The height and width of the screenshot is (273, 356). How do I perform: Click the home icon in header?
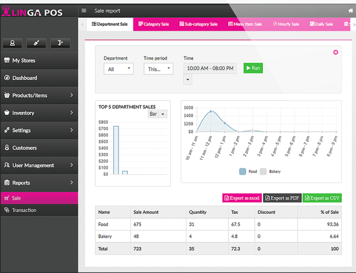coord(351,10)
